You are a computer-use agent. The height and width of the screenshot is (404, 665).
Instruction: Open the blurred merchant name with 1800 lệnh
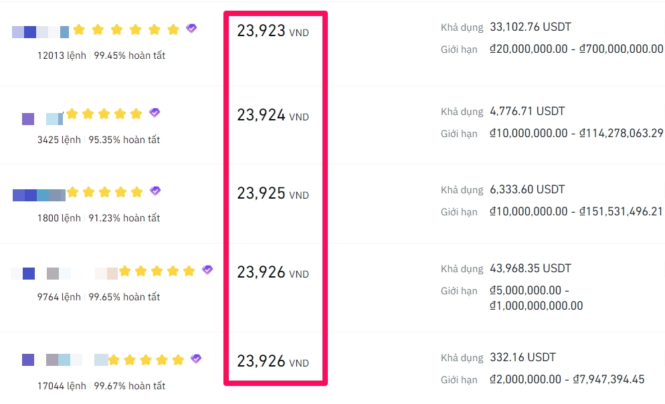[x=39, y=195]
